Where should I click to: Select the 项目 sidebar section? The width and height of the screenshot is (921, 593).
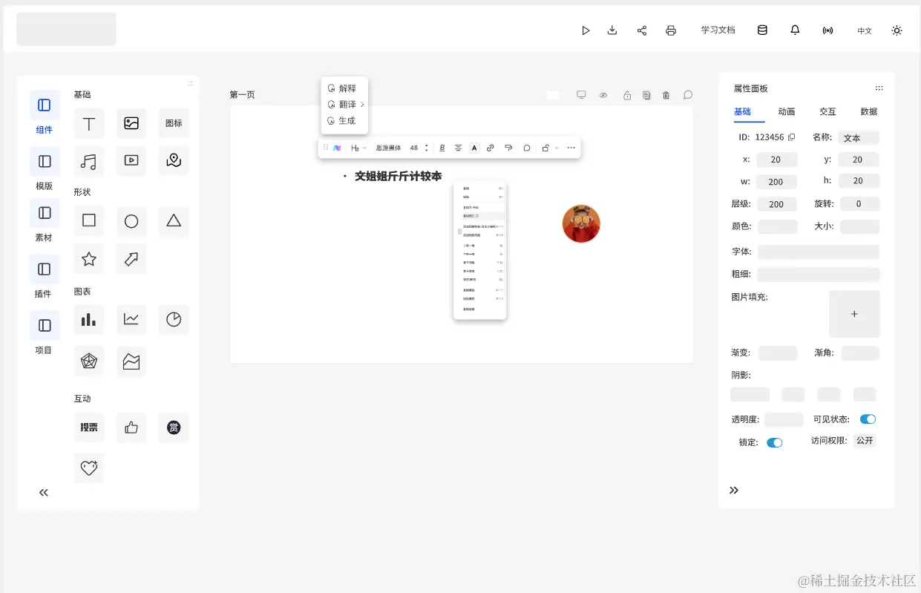pos(45,333)
